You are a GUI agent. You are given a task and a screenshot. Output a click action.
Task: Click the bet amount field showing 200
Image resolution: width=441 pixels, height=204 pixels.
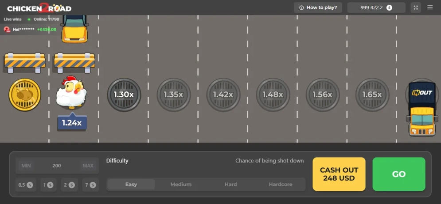pyautogui.click(x=57, y=166)
